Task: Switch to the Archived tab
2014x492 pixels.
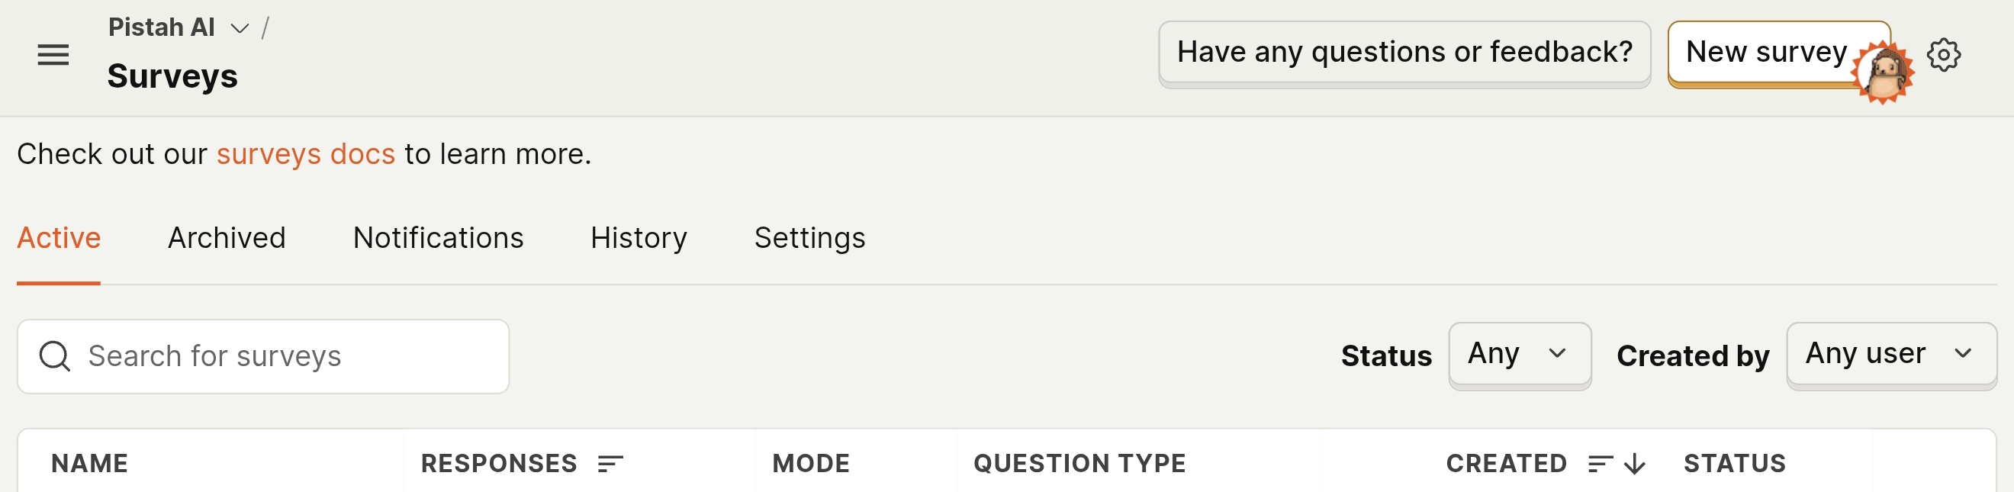Action: coord(227,238)
